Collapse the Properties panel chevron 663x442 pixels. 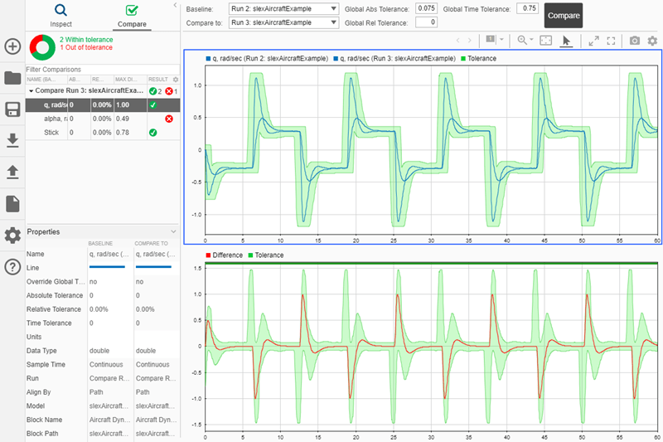click(173, 232)
